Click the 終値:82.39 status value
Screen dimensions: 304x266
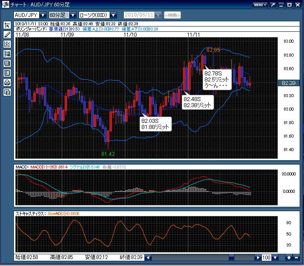(131, 257)
